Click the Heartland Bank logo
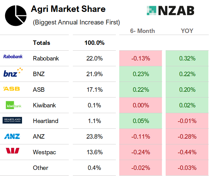209x176 pixels. click(12, 120)
